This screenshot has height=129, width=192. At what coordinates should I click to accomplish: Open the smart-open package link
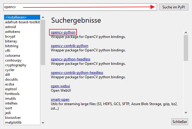(x=60, y=99)
